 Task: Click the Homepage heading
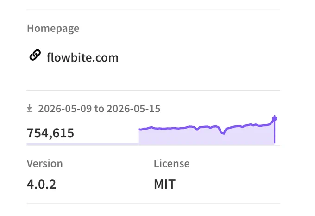point(53,29)
